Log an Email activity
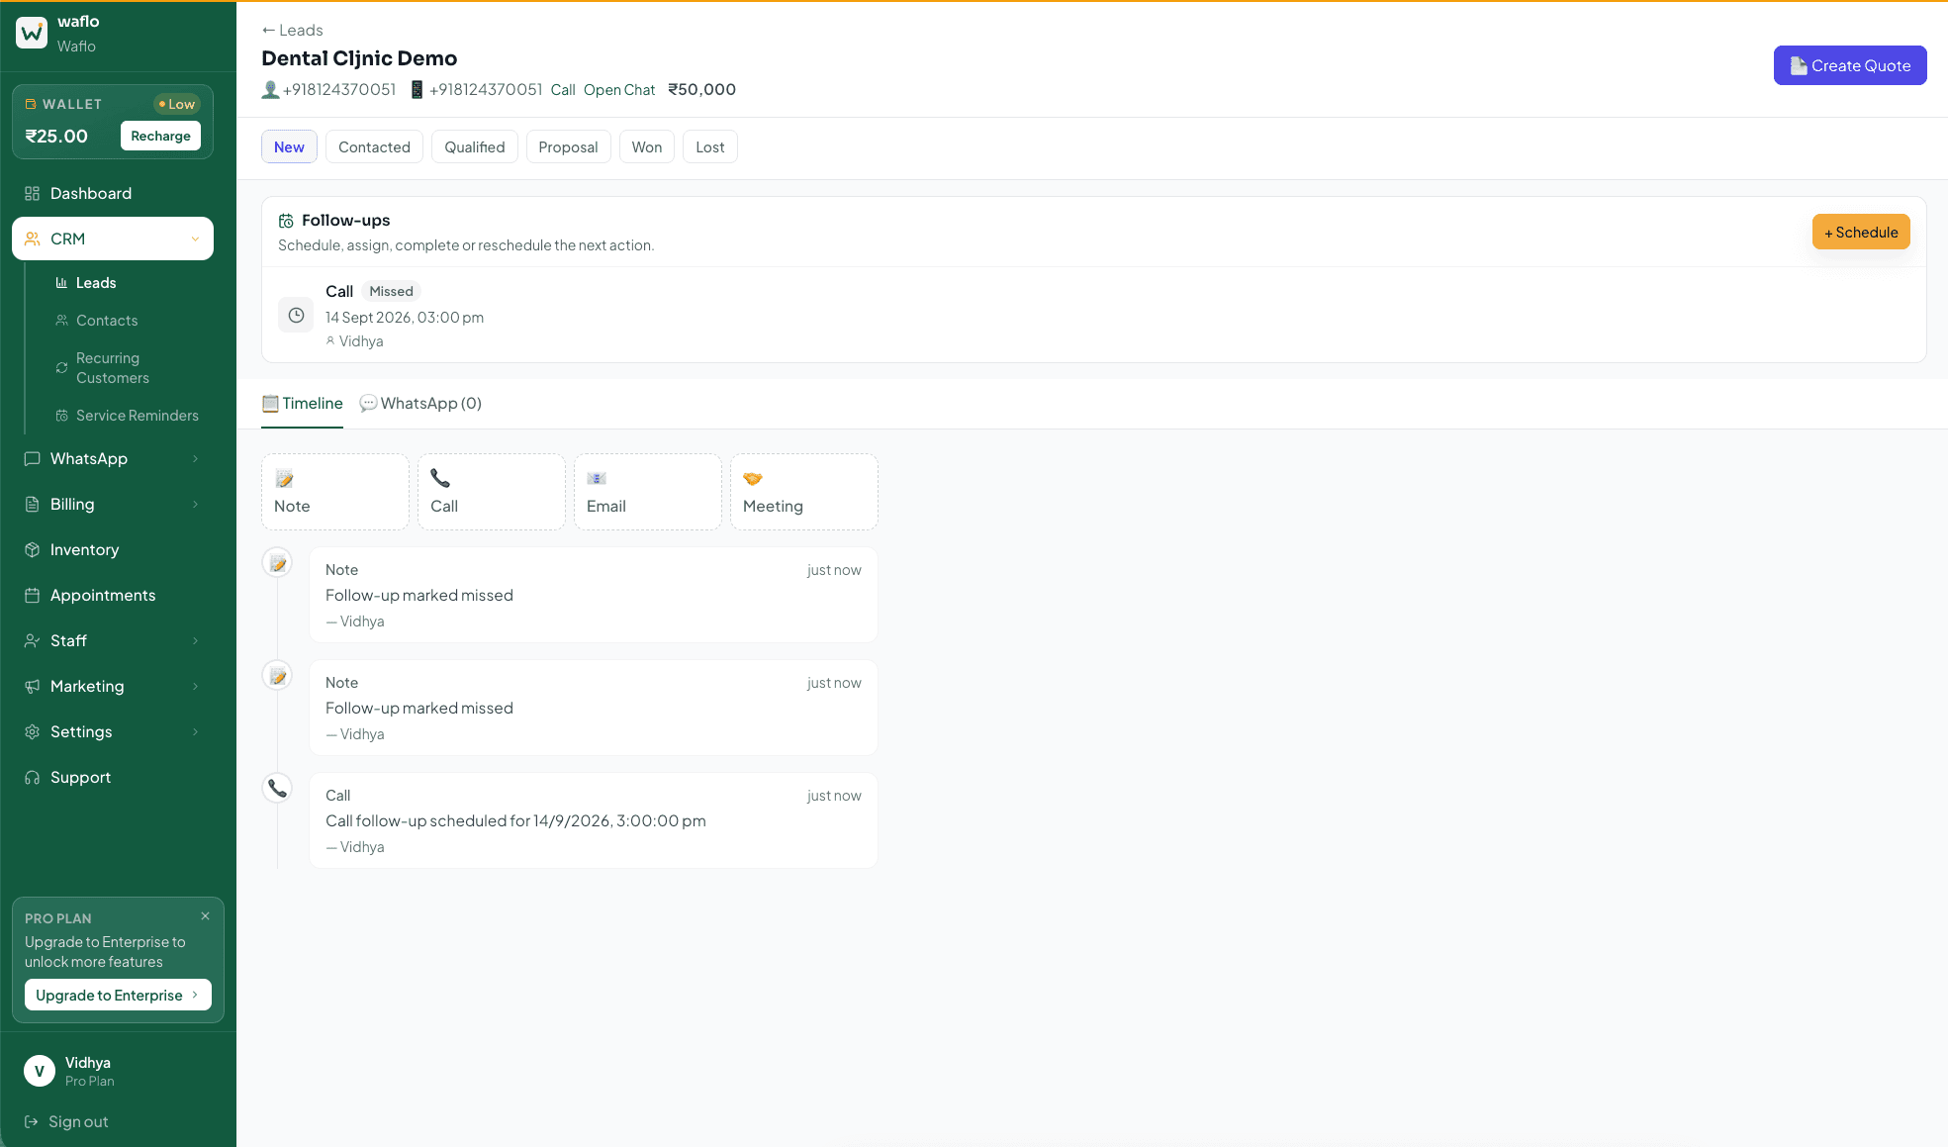1948x1147 pixels. coord(648,492)
